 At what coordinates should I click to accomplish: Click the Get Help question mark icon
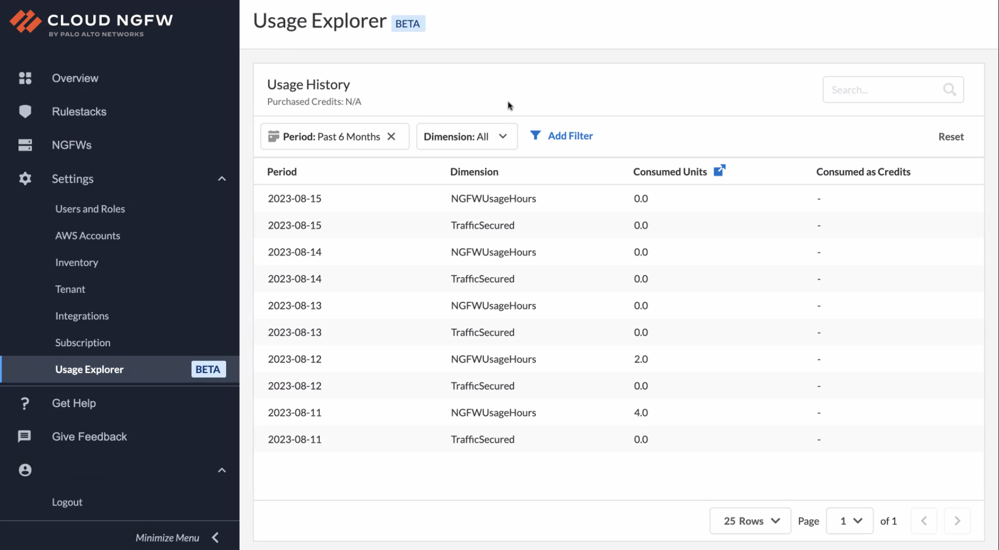tap(25, 403)
